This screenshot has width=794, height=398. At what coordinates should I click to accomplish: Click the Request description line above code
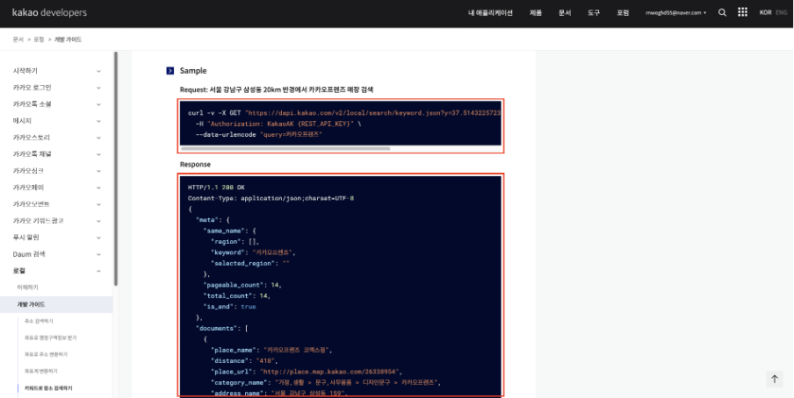tap(277, 89)
